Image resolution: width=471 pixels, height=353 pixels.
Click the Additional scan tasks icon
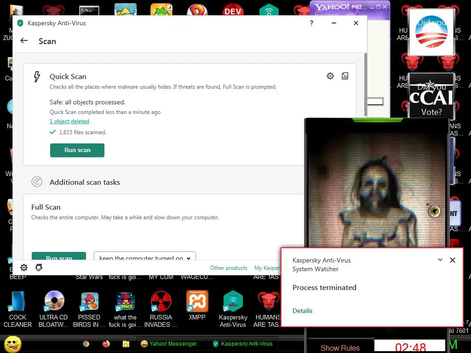pyautogui.click(x=37, y=182)
